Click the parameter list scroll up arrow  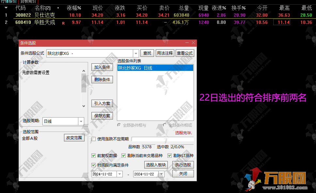pos(84,71)
